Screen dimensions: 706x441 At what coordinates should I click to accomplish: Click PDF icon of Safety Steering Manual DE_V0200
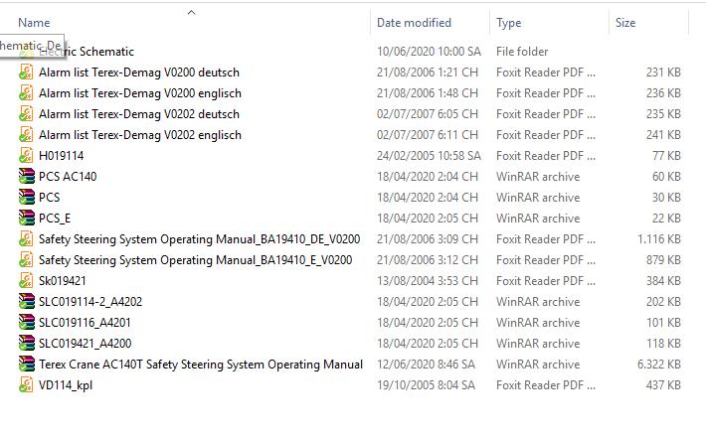(26, 239)
